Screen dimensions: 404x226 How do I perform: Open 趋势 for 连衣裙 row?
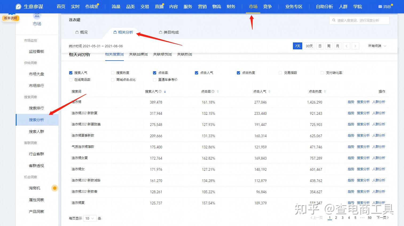click(351, 102)
